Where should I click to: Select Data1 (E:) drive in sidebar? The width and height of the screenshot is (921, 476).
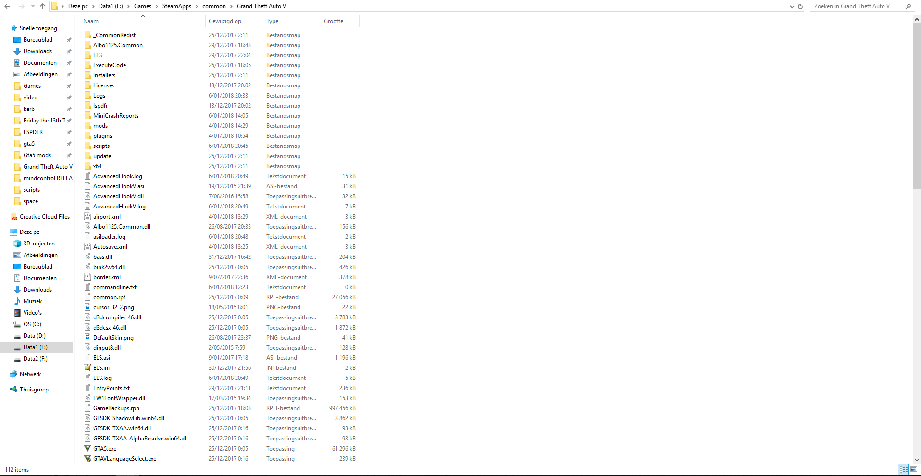pyautogui.click(x=37, y=347)
